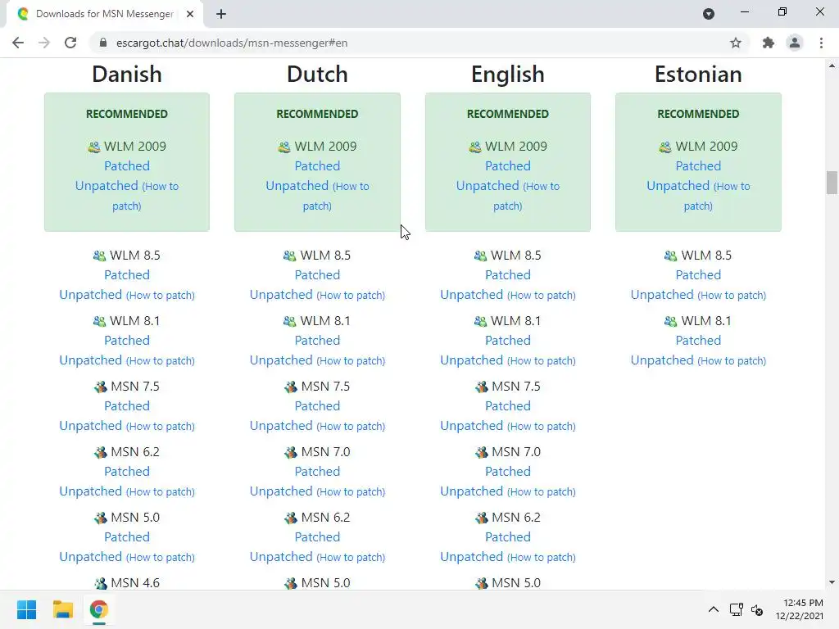Download Unpatched MSN 6.2 in English
The width and height of the screenshot is (839, 629).
[471, 557]
